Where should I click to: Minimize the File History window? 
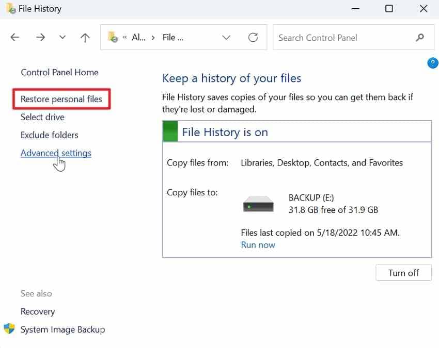(355, 9)
